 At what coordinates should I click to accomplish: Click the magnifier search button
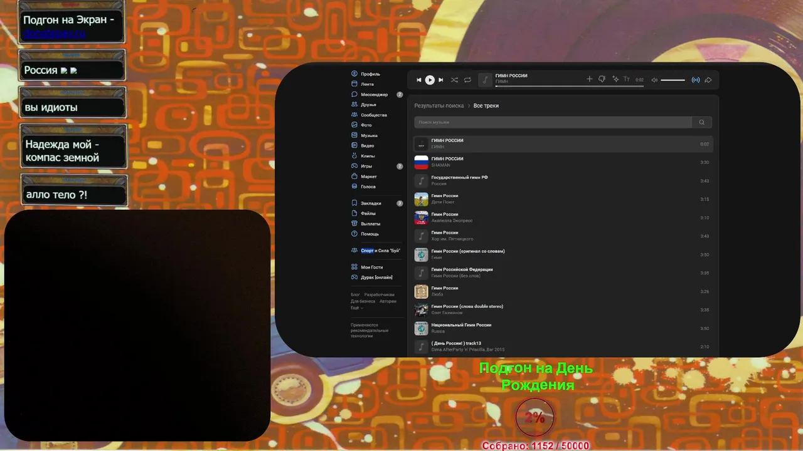pyautogui.click(x=701, y=122)
